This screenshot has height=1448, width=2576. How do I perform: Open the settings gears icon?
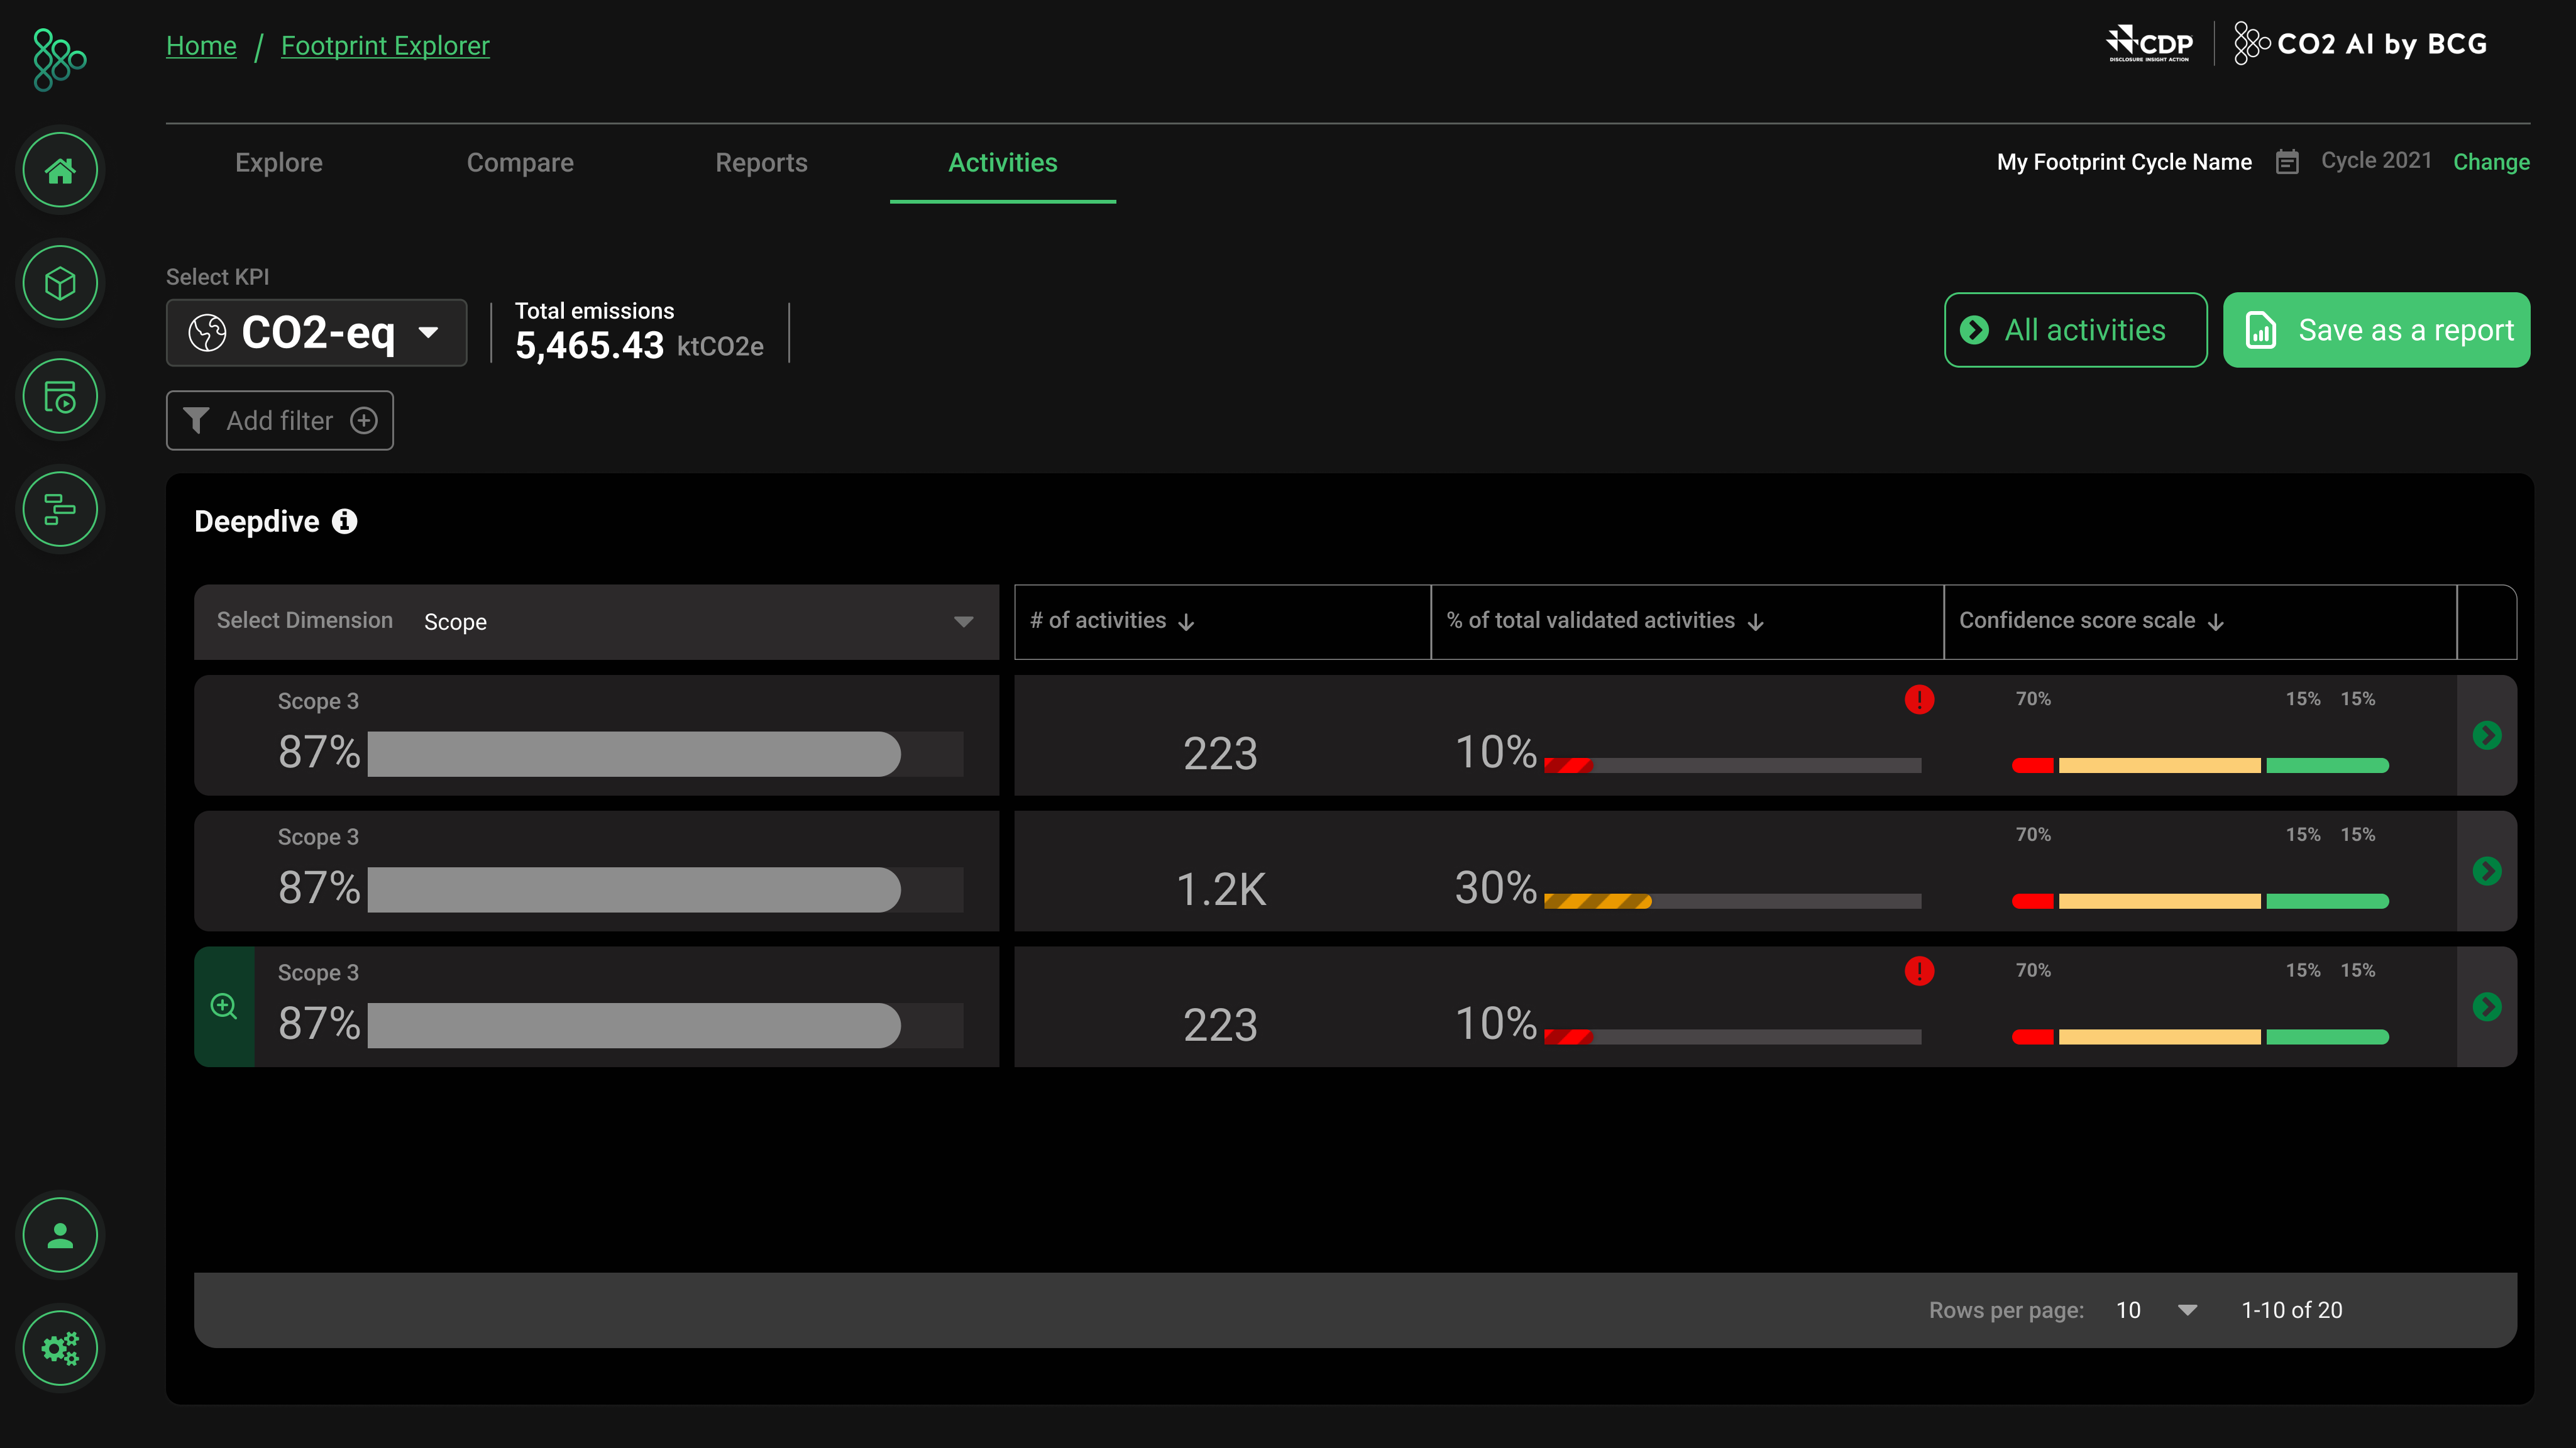tap(60, 1348)
